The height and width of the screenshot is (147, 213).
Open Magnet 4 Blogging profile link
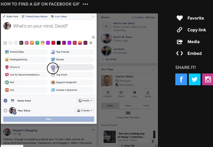click(25, 130)
